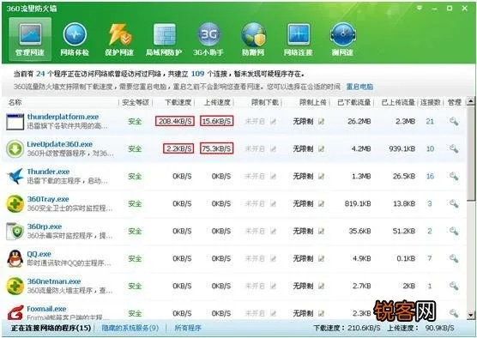The height and width of the screenshot is (338, 477).
Task: Click the Thunder blue bird icon
Action: 15,176
